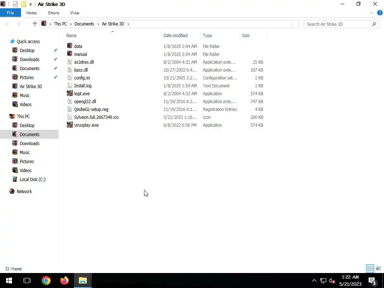
Task: Open Google Chrome from the taskbar
Action: (46, 280)
